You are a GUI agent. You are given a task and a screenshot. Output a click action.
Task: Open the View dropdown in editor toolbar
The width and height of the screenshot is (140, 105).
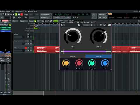point(15,21)
